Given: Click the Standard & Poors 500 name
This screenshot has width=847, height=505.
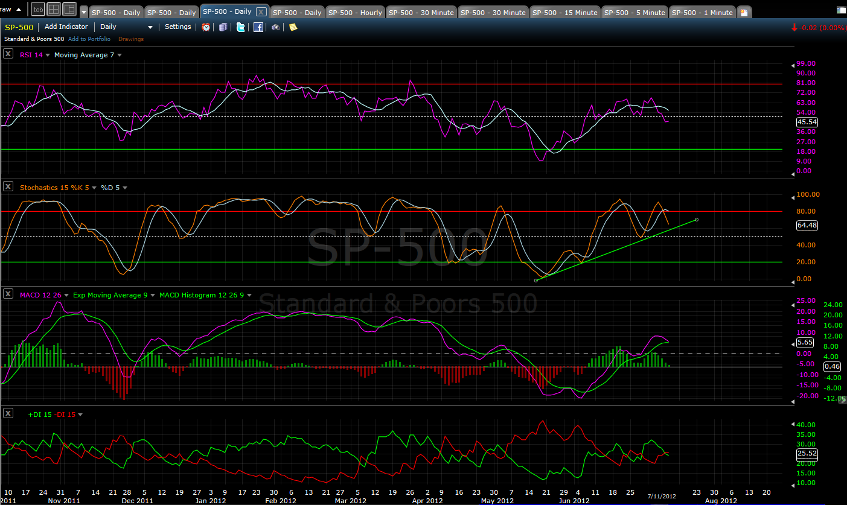Looking at the screenshot, I should [x=34, y=39].
